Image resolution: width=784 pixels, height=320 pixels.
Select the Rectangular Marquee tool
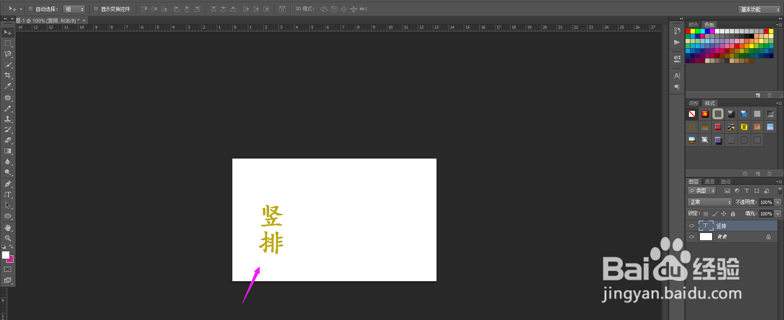coord(8,43)
